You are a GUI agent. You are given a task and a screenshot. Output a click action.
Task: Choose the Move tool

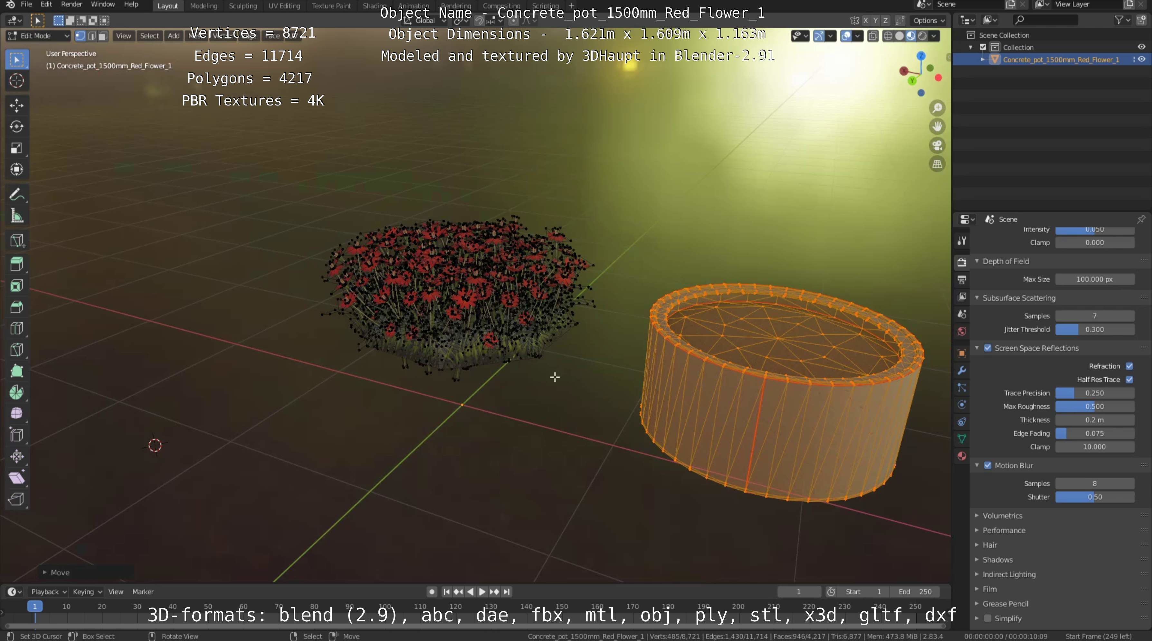click(x=16, y=105)
